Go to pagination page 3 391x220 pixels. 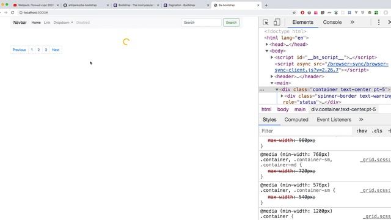[46, 50]
